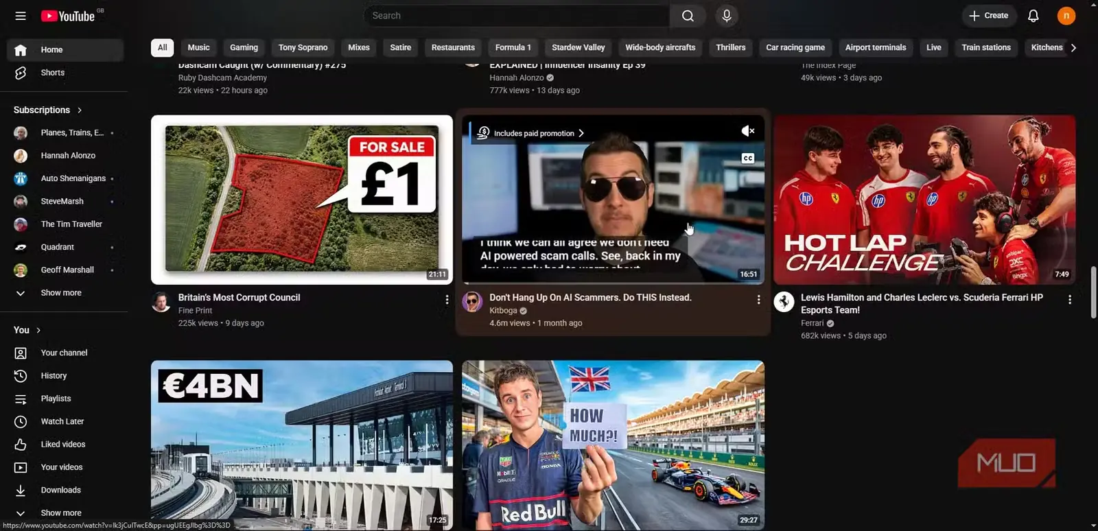Select the Gaming filter chip
Screen dimensions: 1098x531
244,47
